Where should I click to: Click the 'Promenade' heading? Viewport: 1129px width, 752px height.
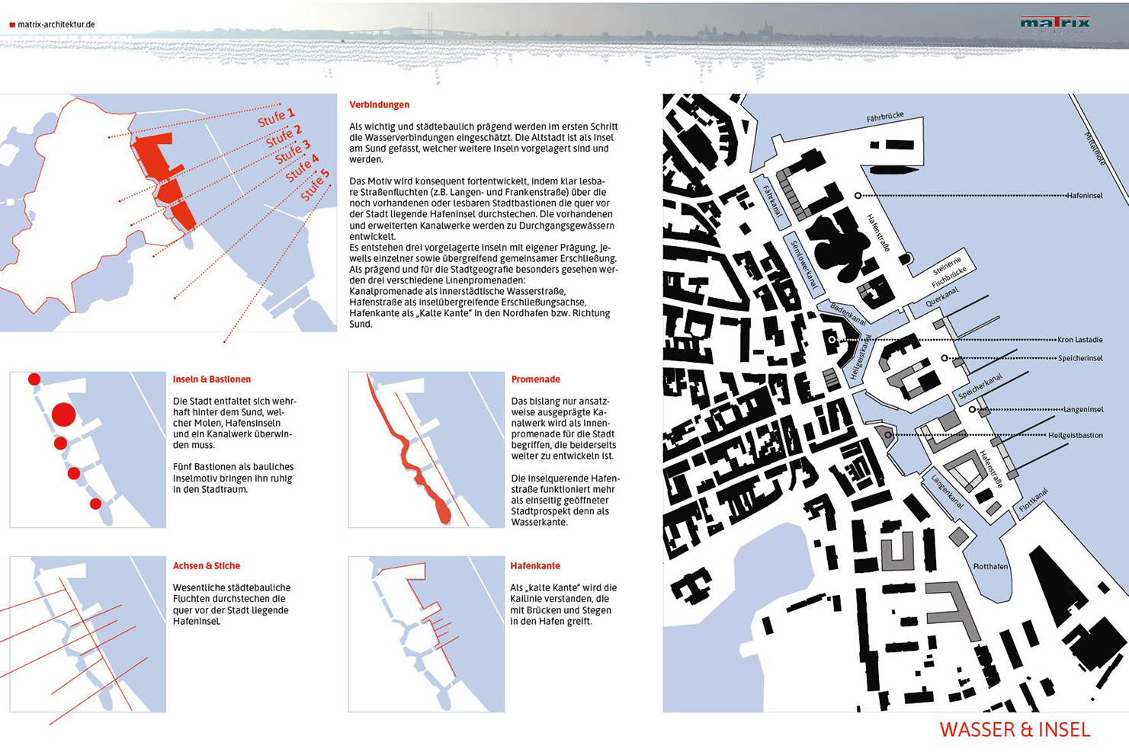tap(536, 379)
